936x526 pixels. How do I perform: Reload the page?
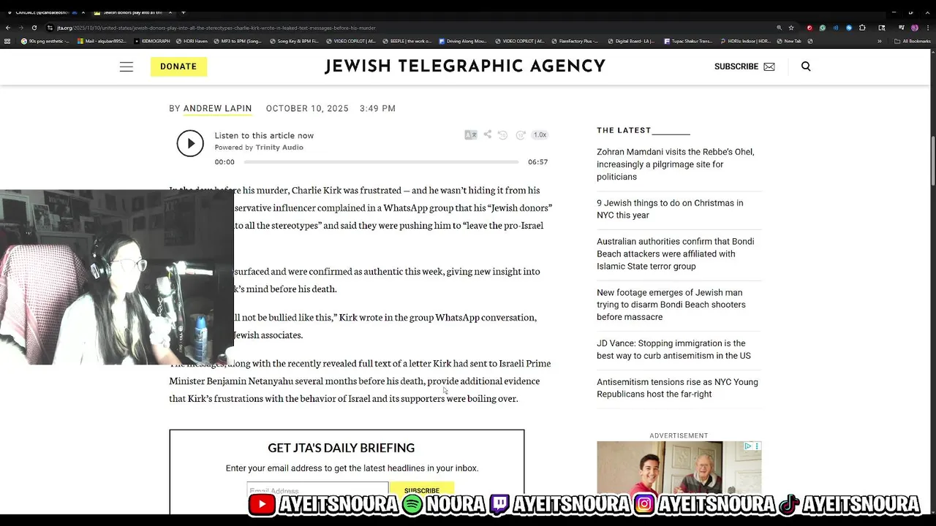click(x=34, y=28)
